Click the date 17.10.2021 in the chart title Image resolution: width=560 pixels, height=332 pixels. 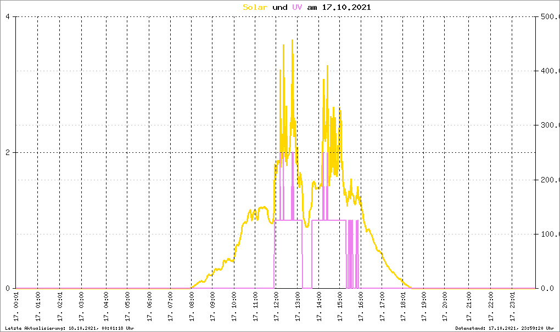pos(346,7)
